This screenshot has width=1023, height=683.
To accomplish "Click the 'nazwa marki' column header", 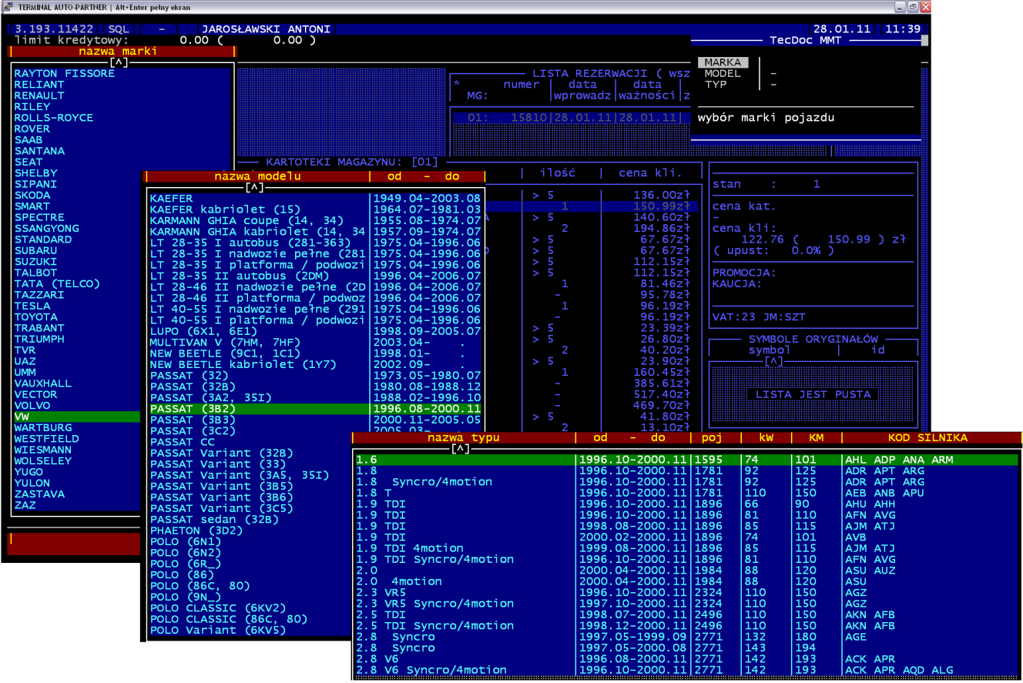I will (x=118, y=52).
